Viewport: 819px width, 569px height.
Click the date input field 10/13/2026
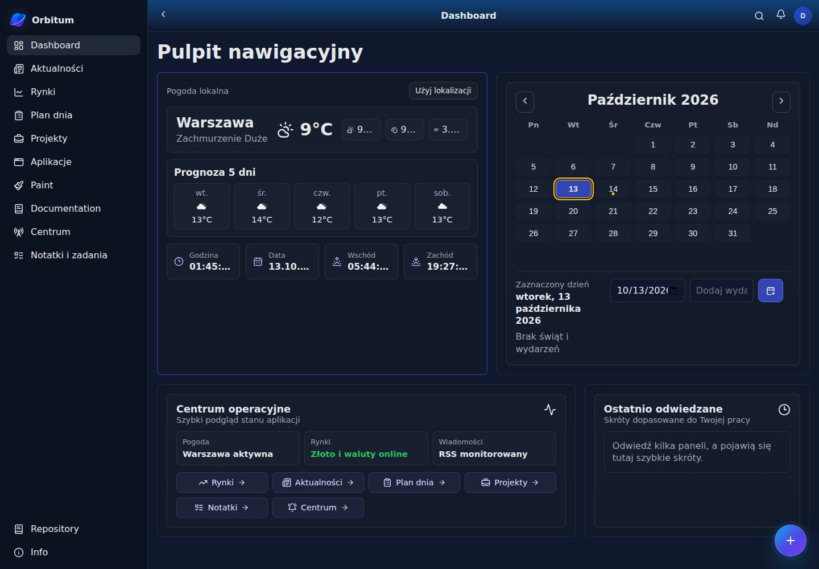point(647,291)
